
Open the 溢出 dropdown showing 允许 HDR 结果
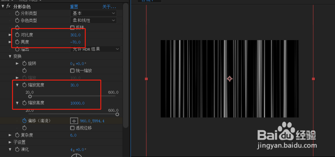95,49
